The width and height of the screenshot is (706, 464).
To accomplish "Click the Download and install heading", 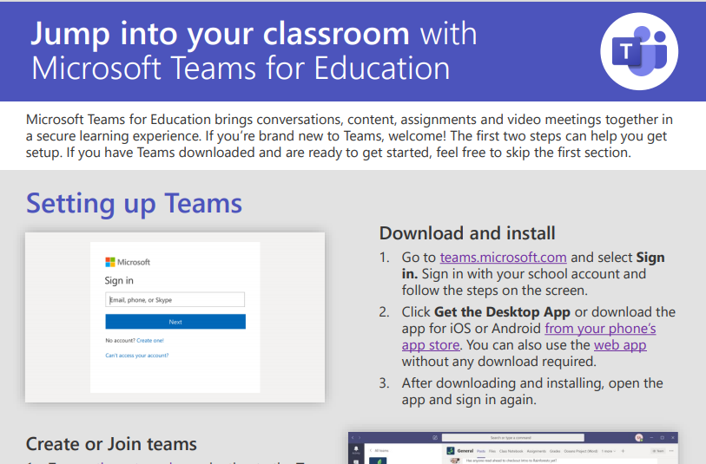I will coord(467,233).
